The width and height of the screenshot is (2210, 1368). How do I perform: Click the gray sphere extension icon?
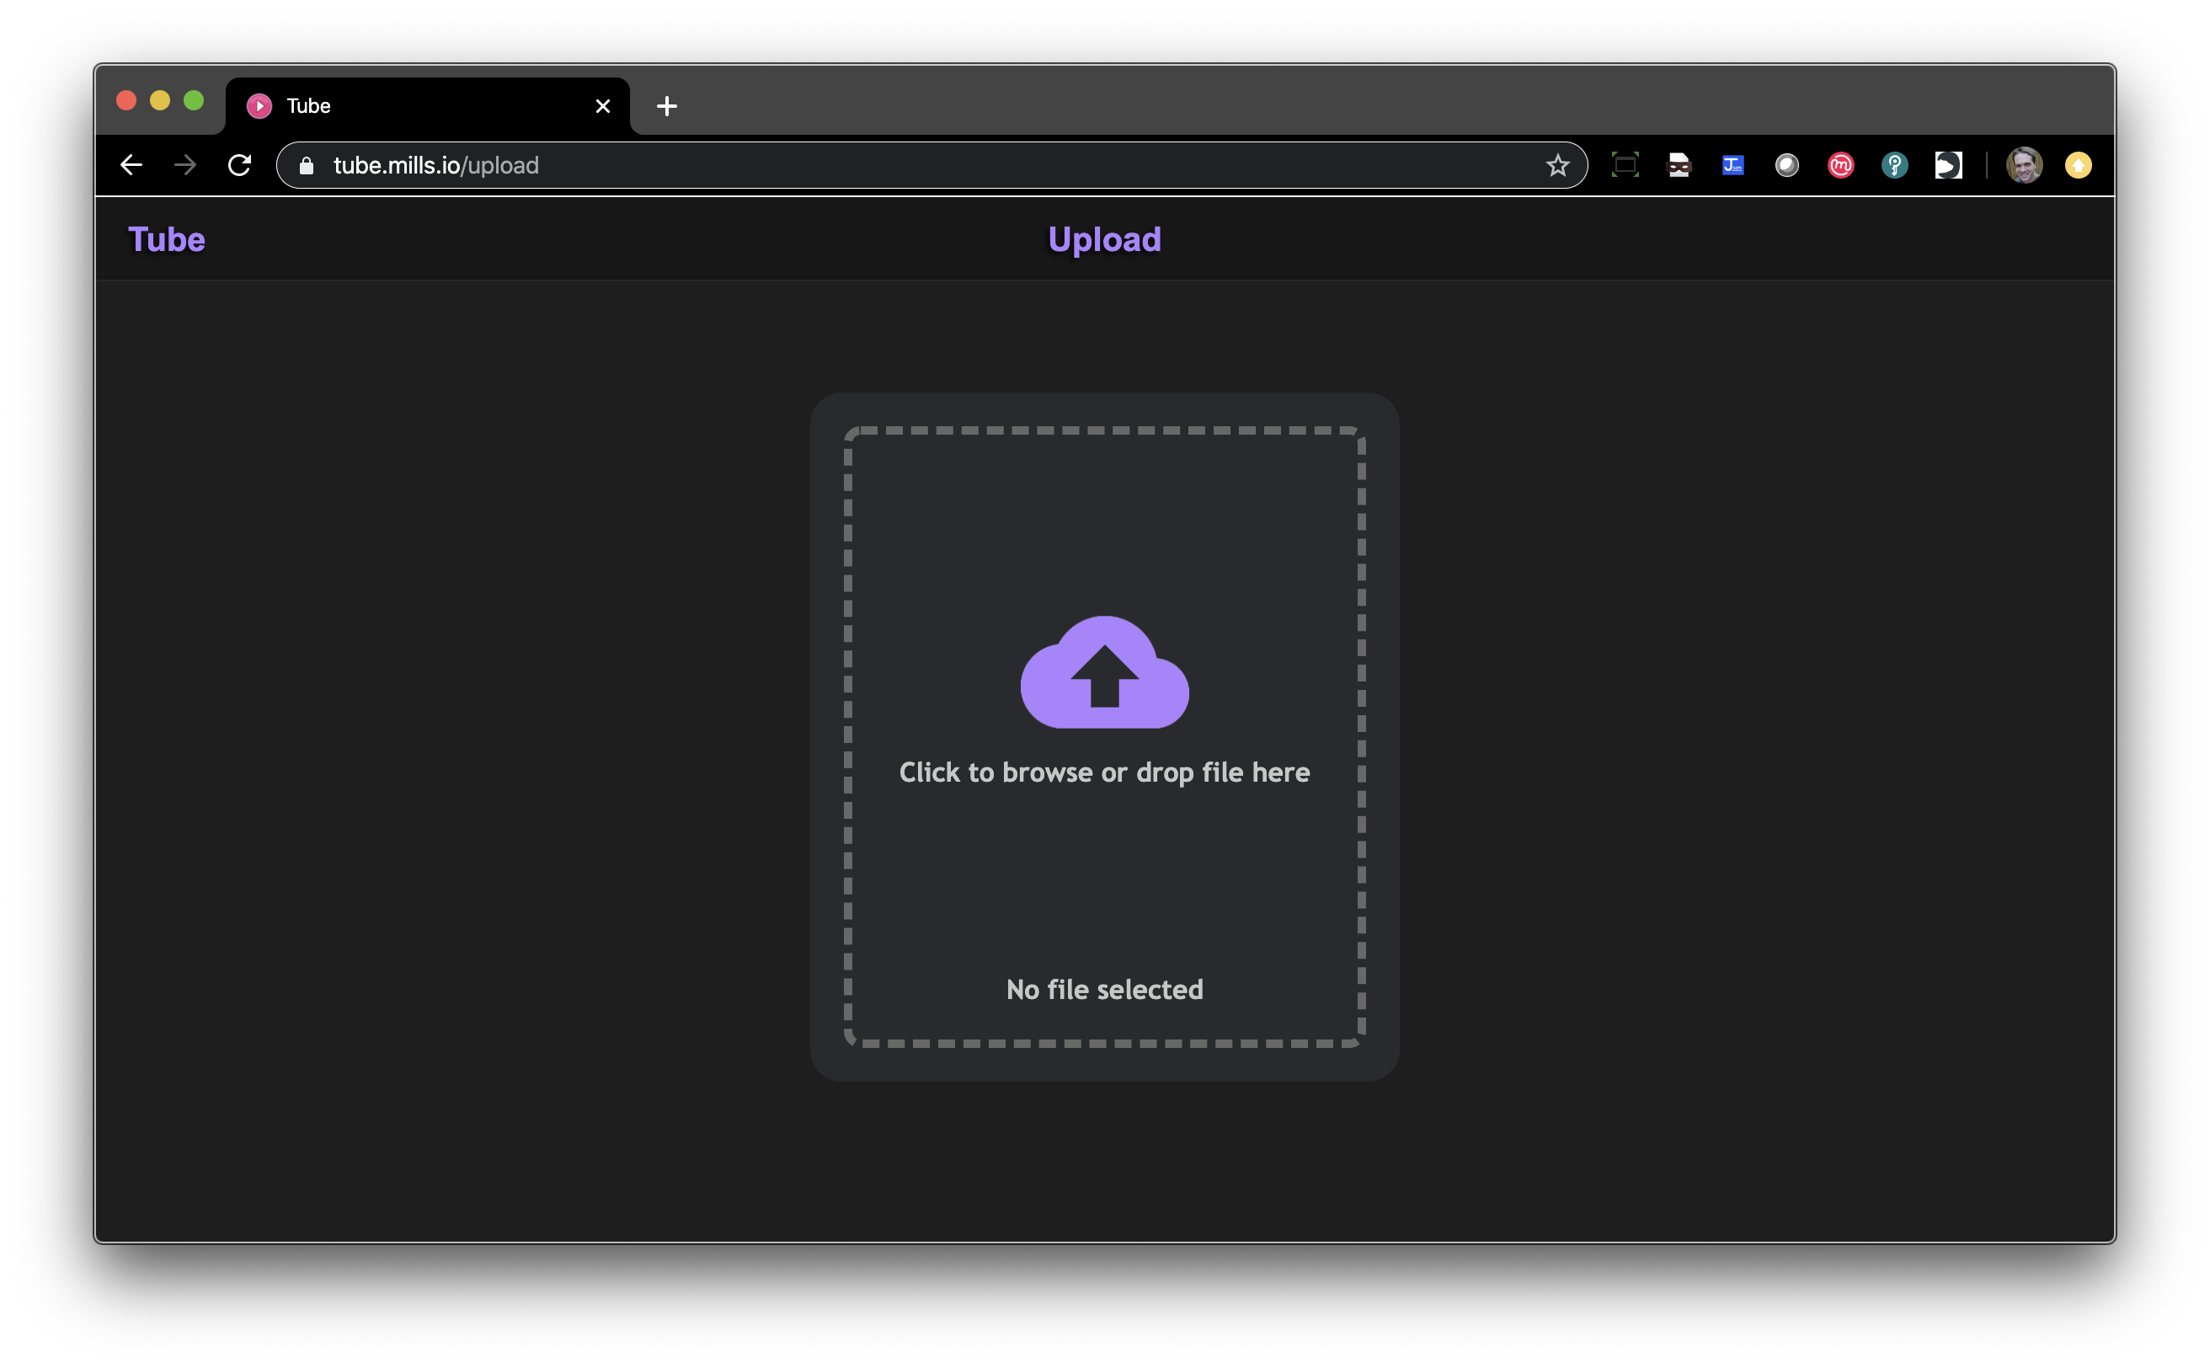[x=1786, y=166]
